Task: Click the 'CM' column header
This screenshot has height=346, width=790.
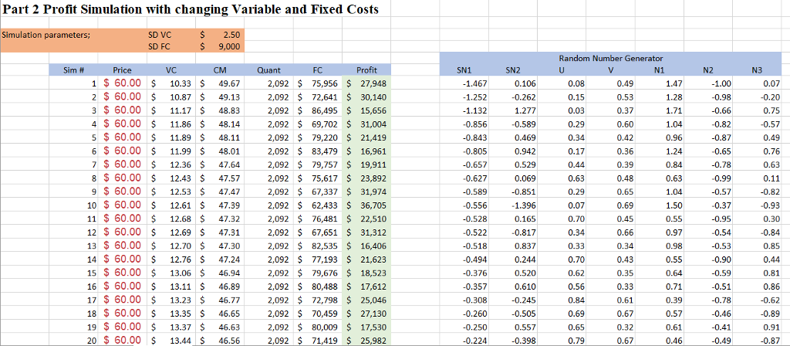Action: 220,70
